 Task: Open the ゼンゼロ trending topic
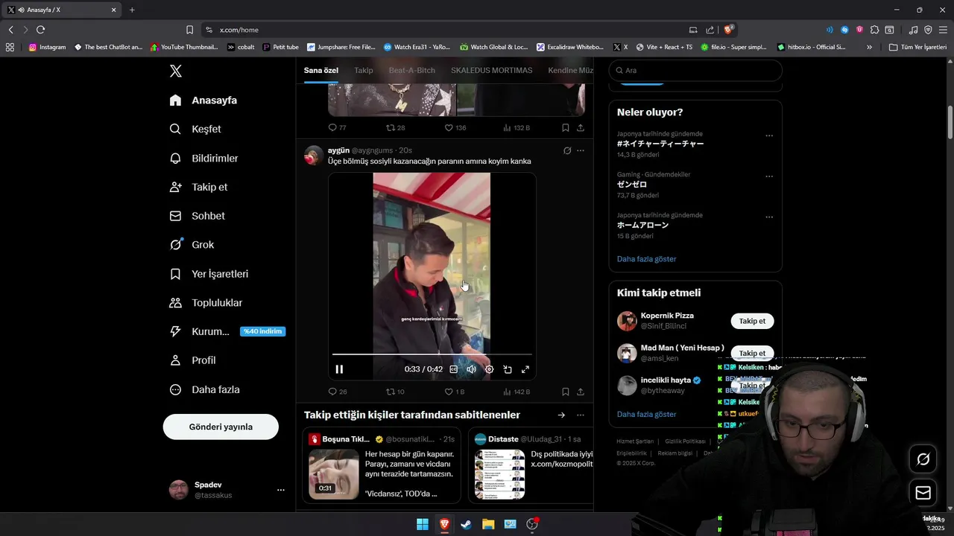[632, 185]
